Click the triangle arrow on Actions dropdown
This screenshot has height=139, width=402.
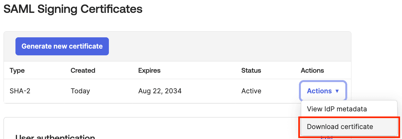click(x=337, y=91)
